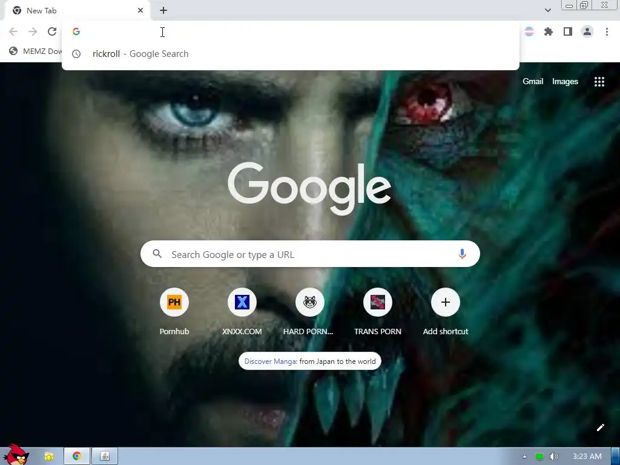
Task: Click the Chrome taskbar button
Action: point(77,457)
